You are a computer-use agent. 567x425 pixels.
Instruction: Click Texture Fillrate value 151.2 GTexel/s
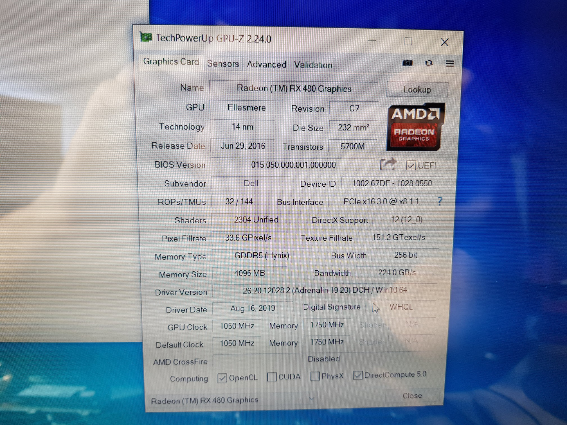click(399, 238)
